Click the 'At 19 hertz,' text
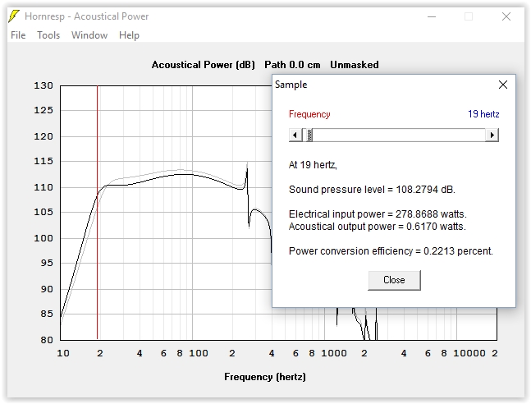The width and height of the screenshot is (531, 404). 313,165
